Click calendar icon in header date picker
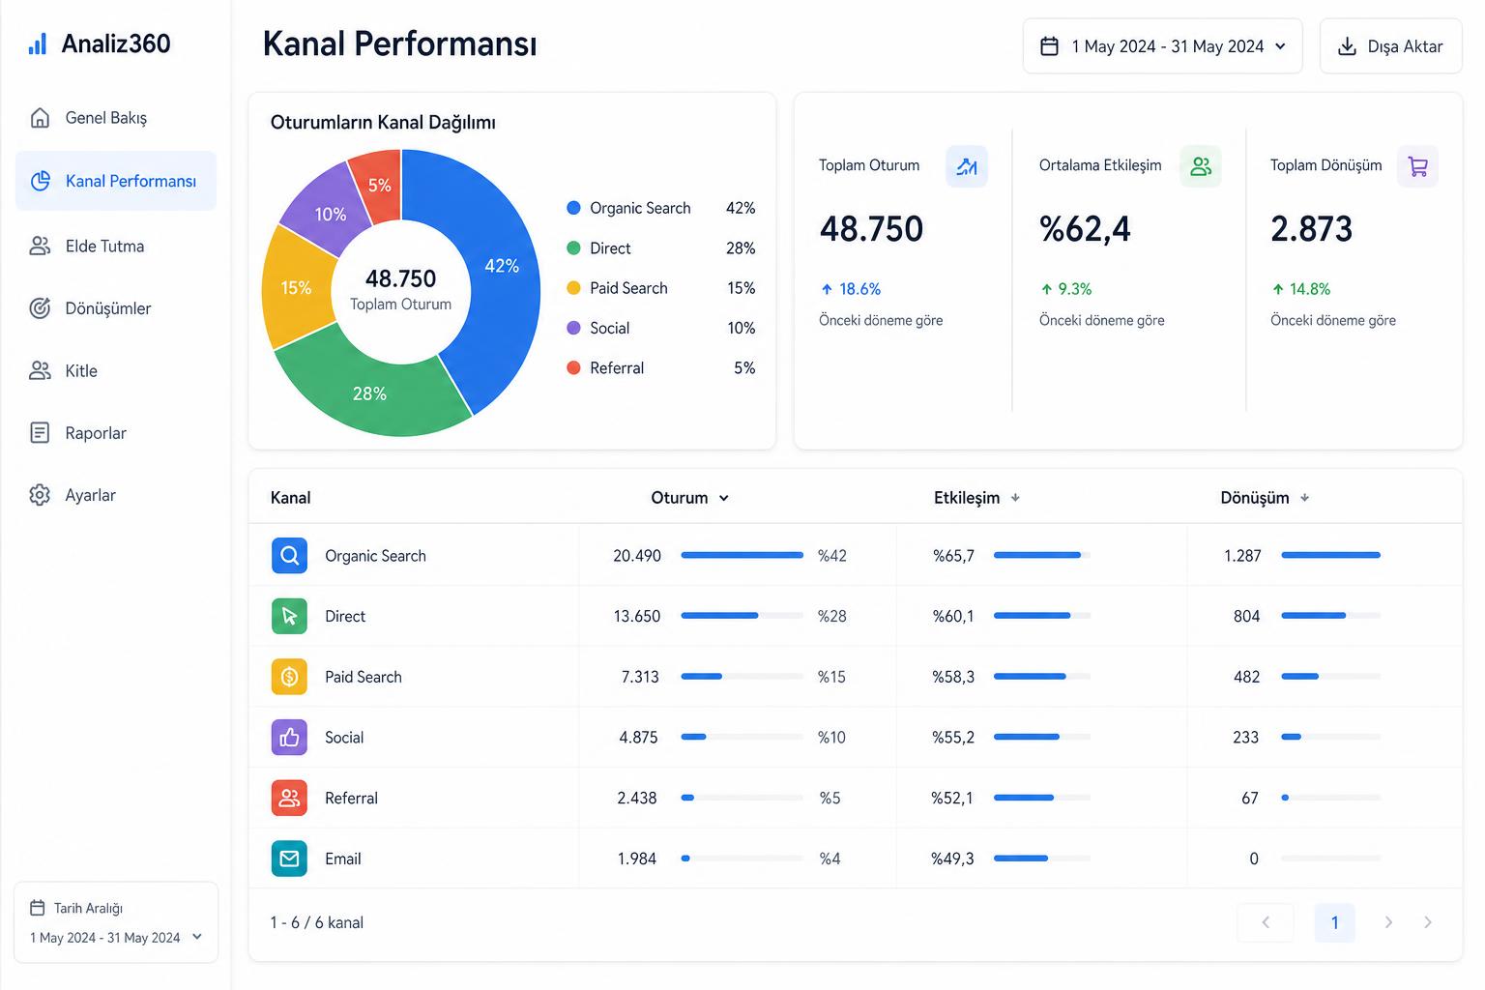Screen dimensions: 1485x990 click(1049, 46)
